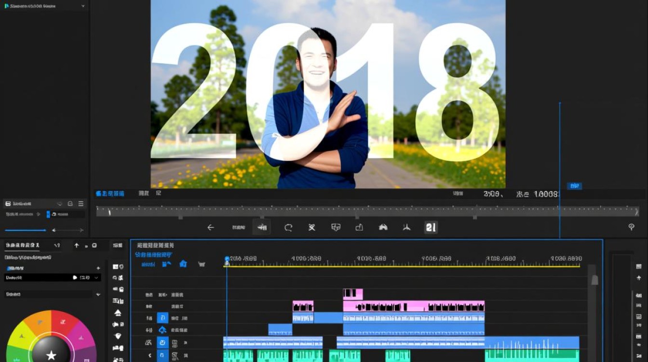
Task: Click the blue button at the right edge of the preview
Action: tap(574, 186)
